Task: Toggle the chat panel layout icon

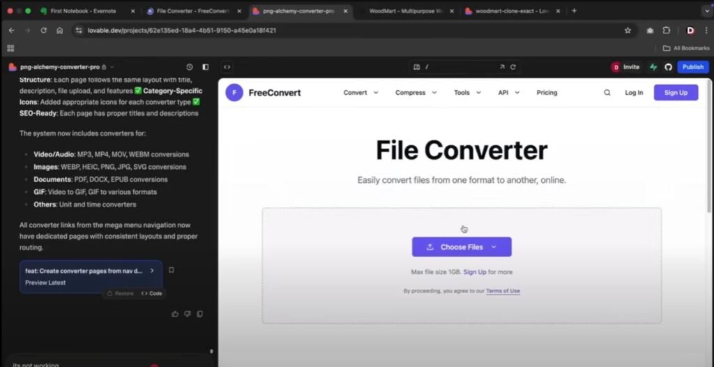Action: [x=206, y=67]
